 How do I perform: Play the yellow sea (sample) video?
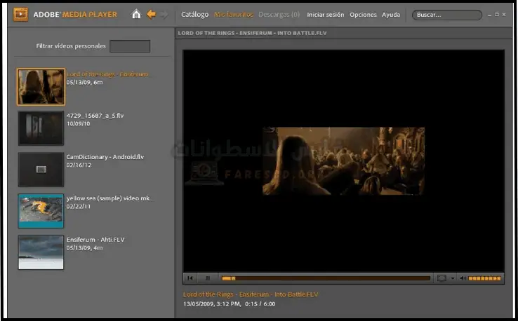[x=41, y=210]
